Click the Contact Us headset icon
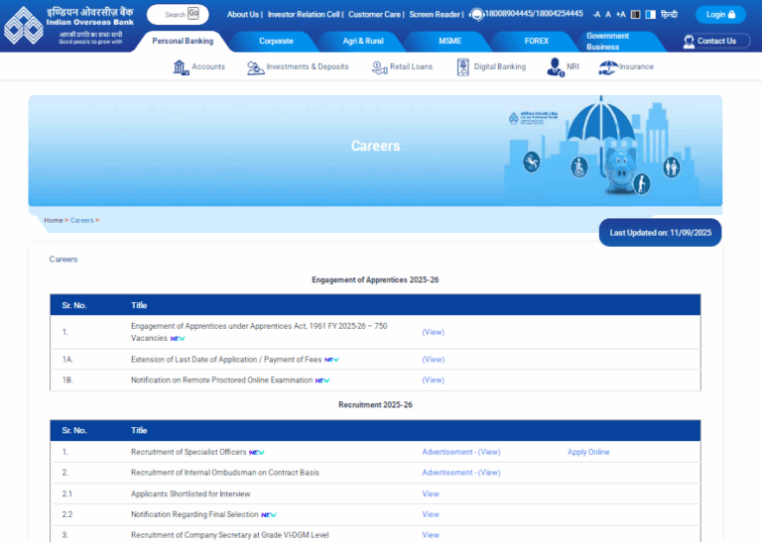The width and height of the screenshot is (762, 542). point(690,42)
